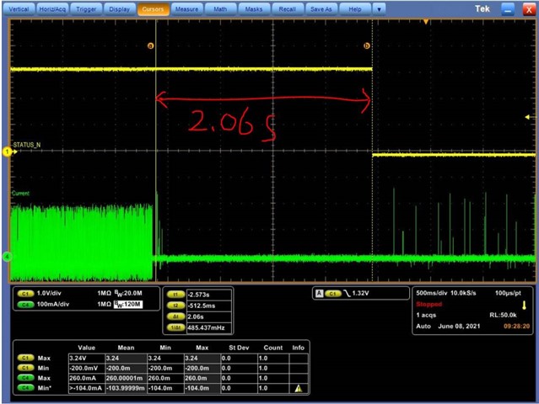
Task: Click the C1 trigger source badge
Action: click(x=332, y=294)
